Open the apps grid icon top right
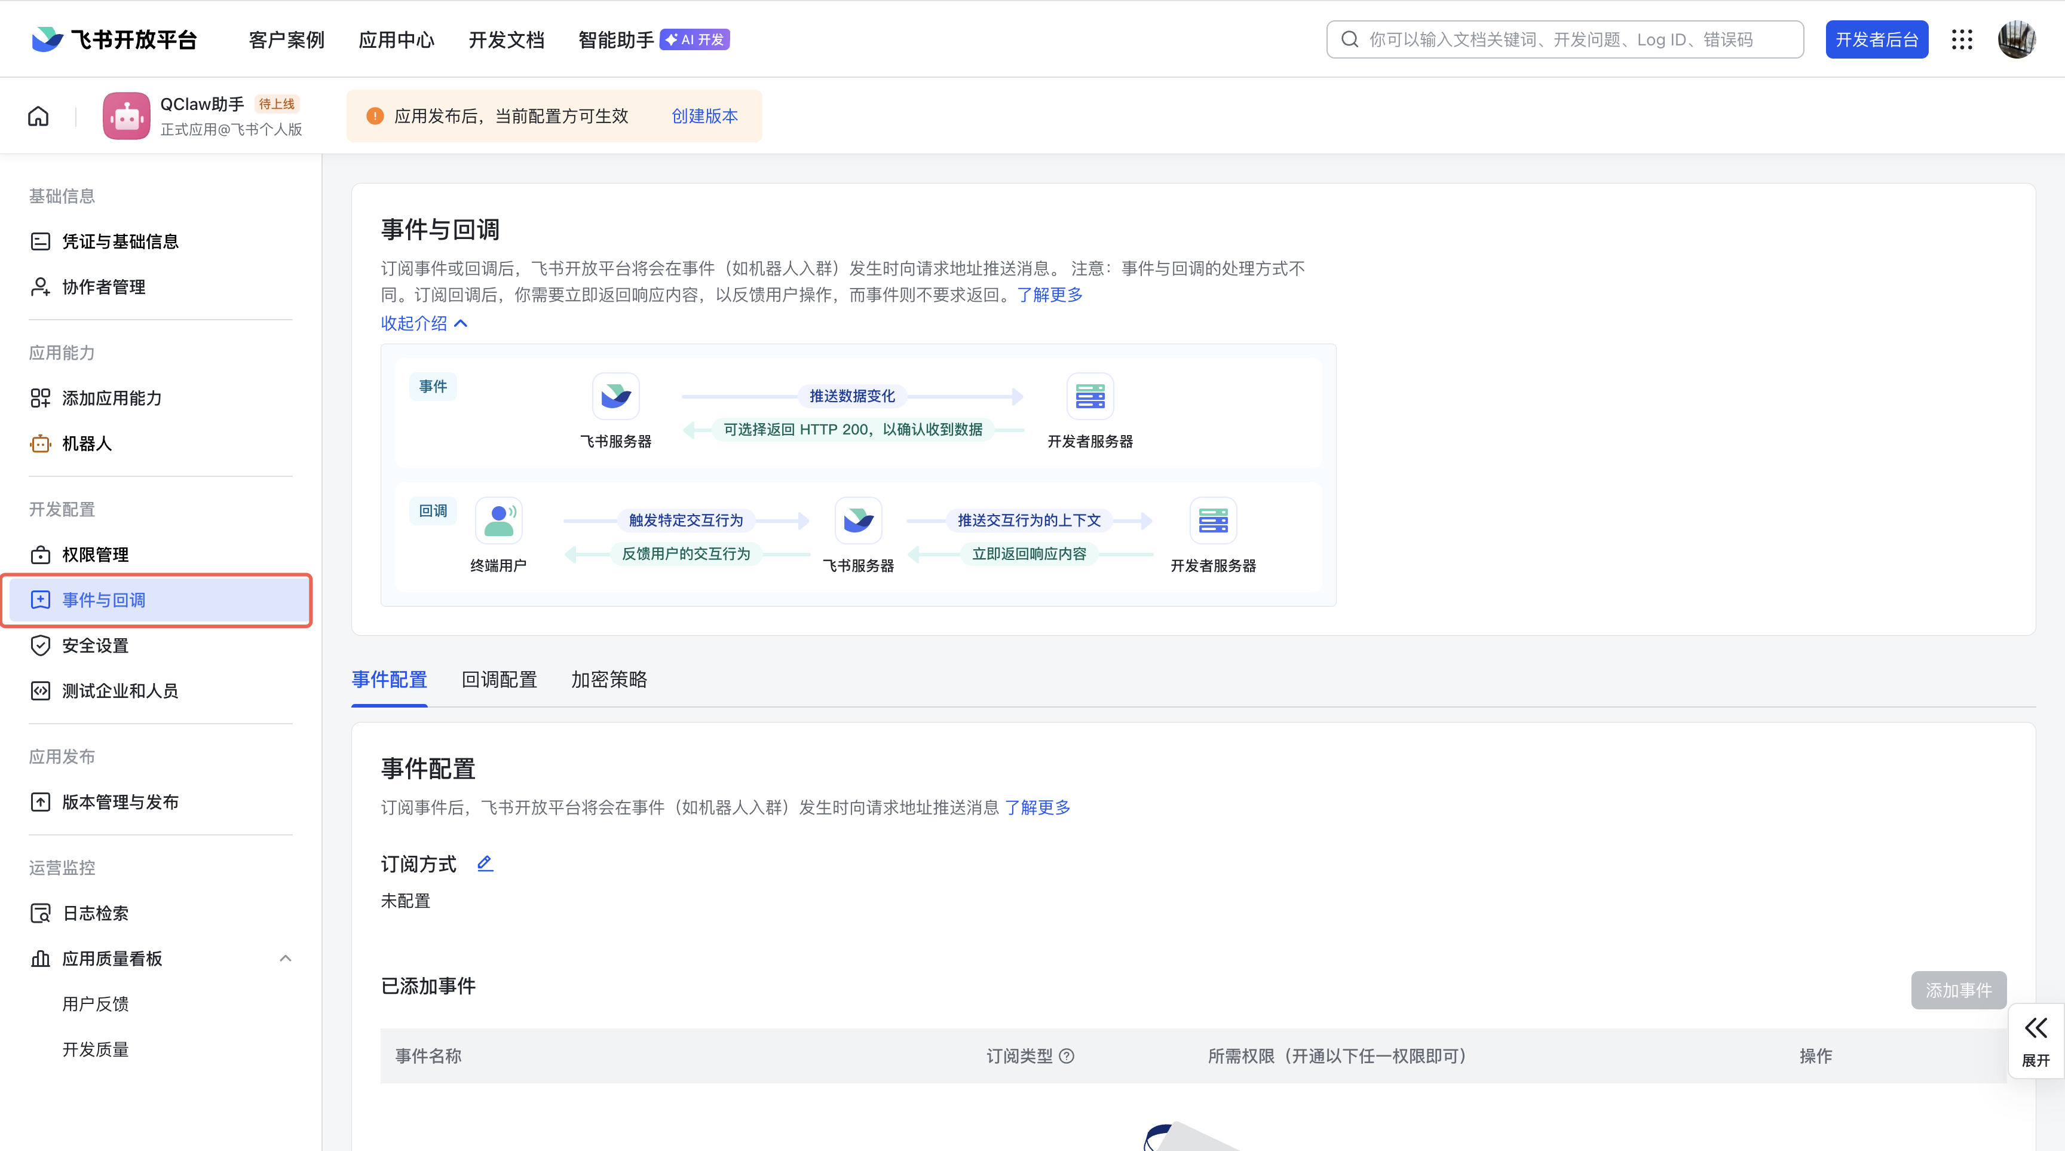The width and height of the screenshot is (2065, 1151). (x=1962, y=38)
